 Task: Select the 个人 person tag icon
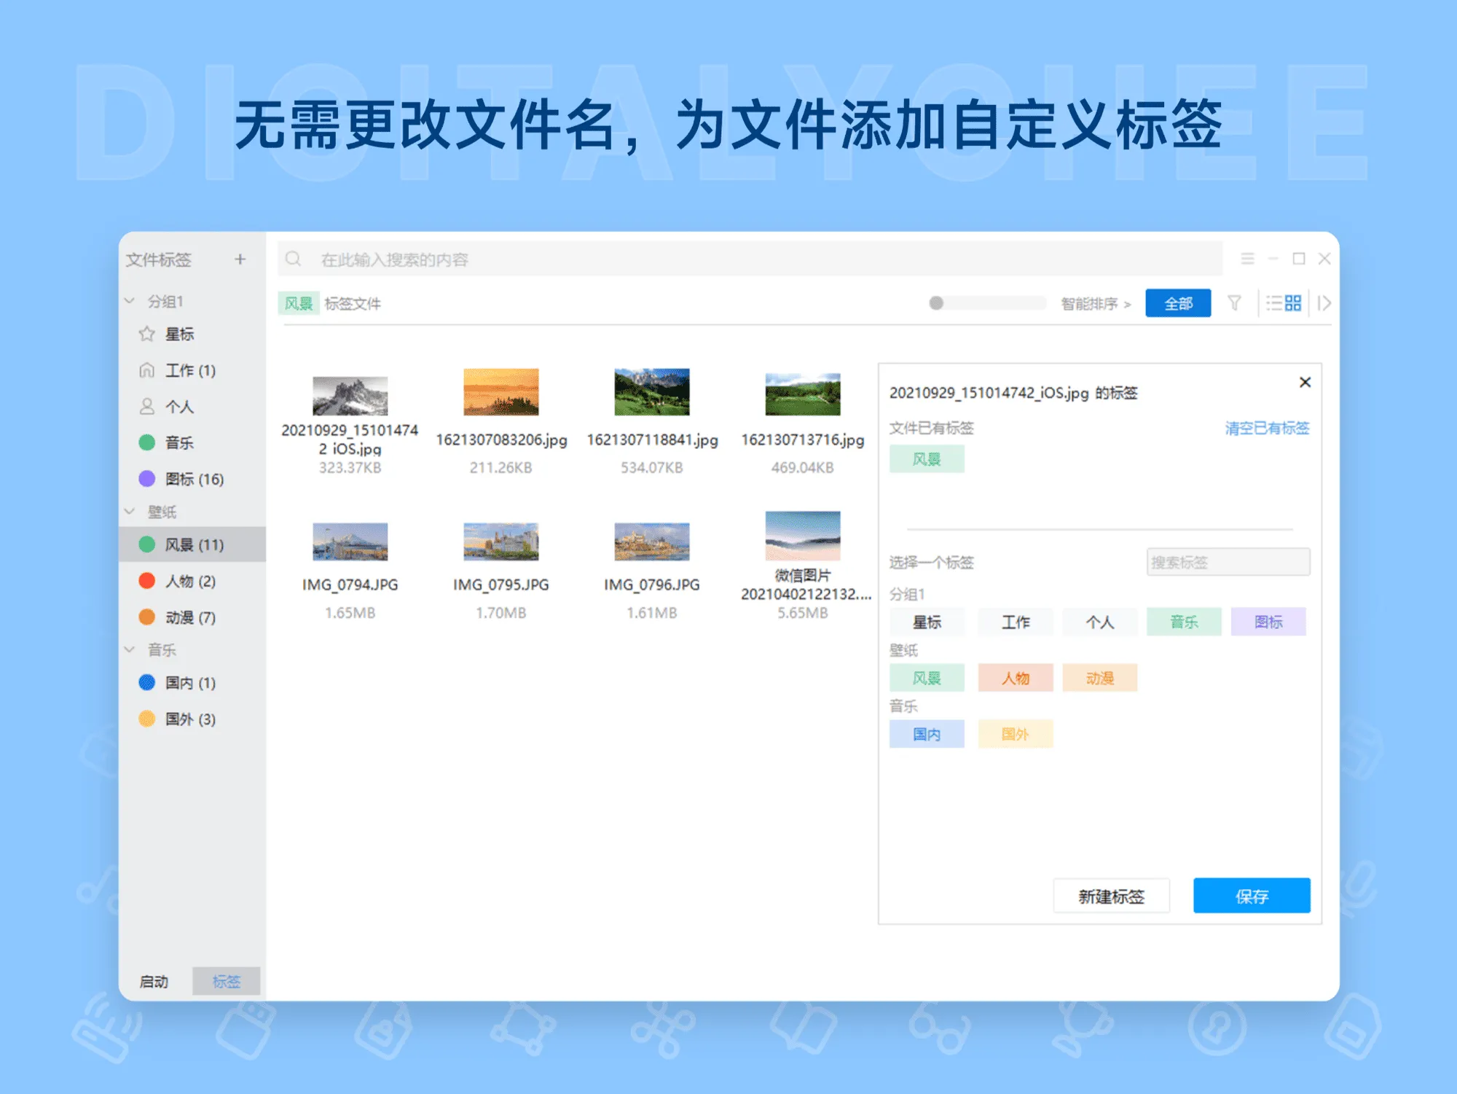[146, 407]
